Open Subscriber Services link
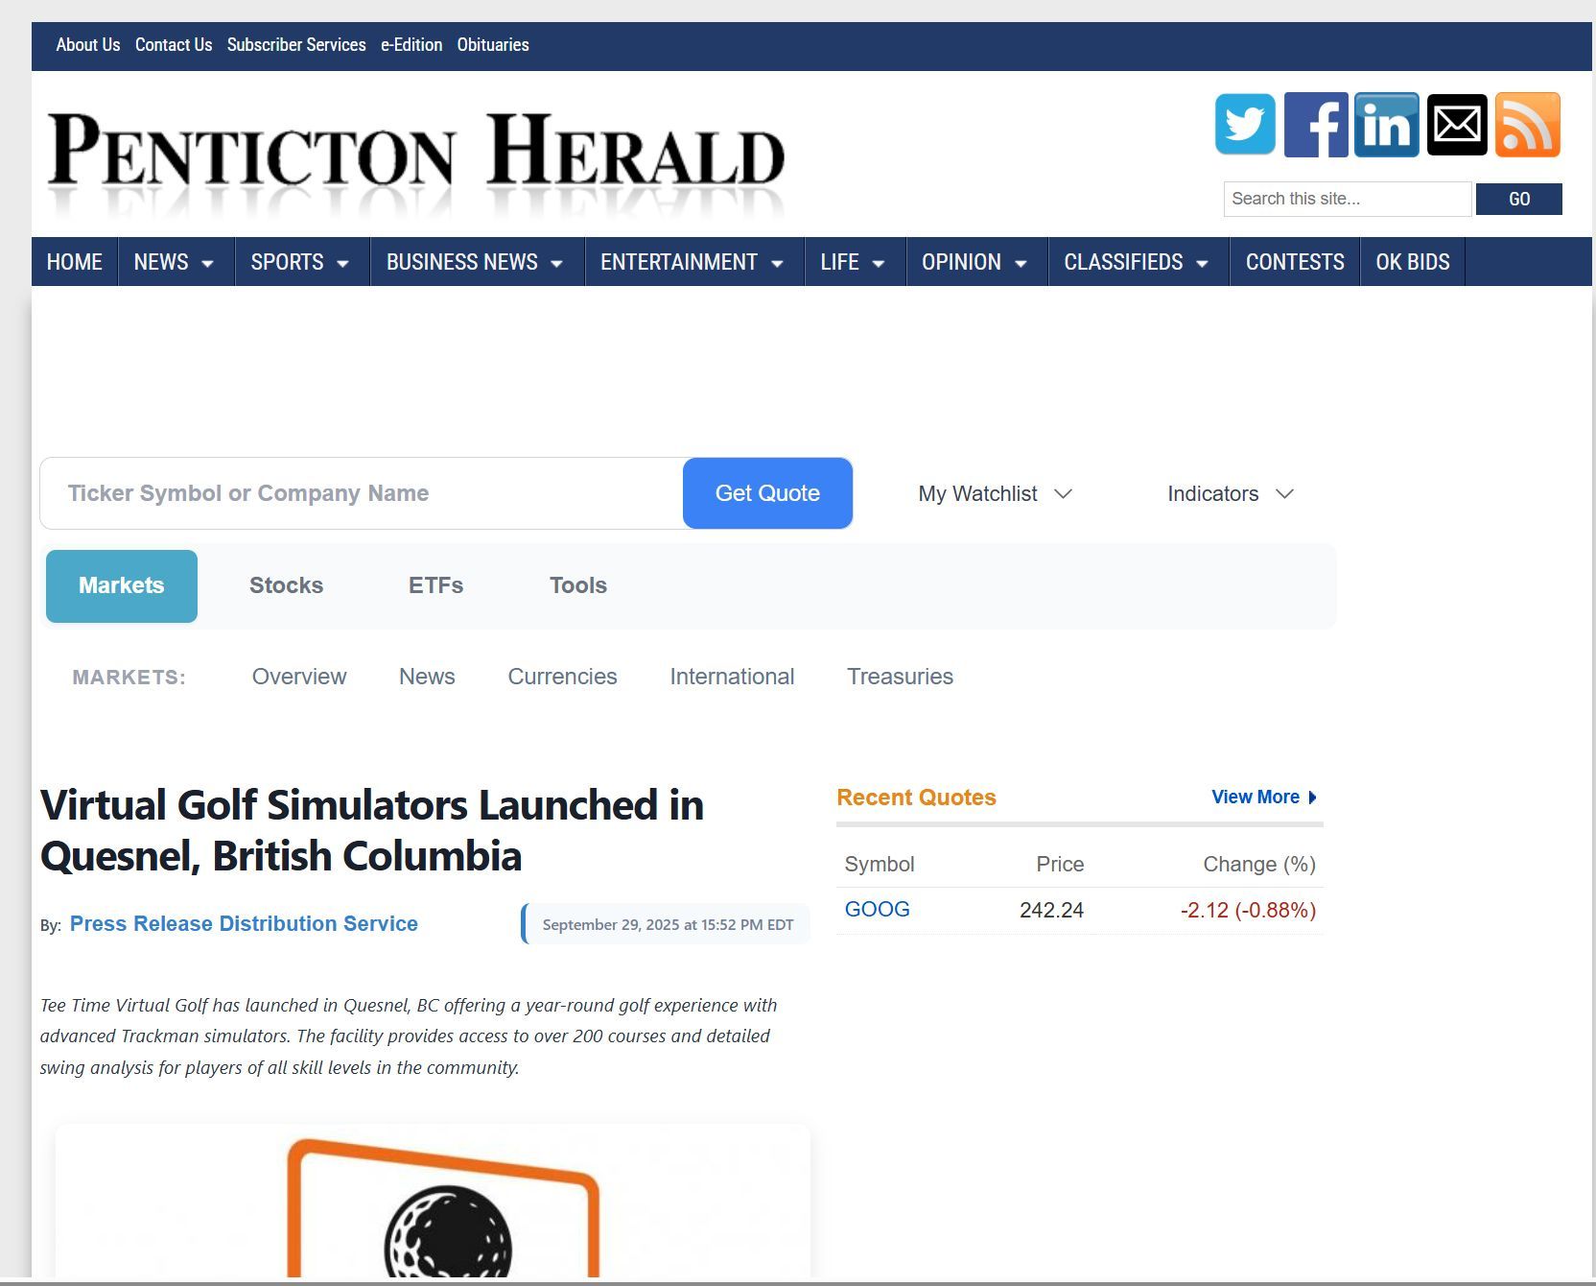Screen dimensions: 1596x1286 (296, 45)
